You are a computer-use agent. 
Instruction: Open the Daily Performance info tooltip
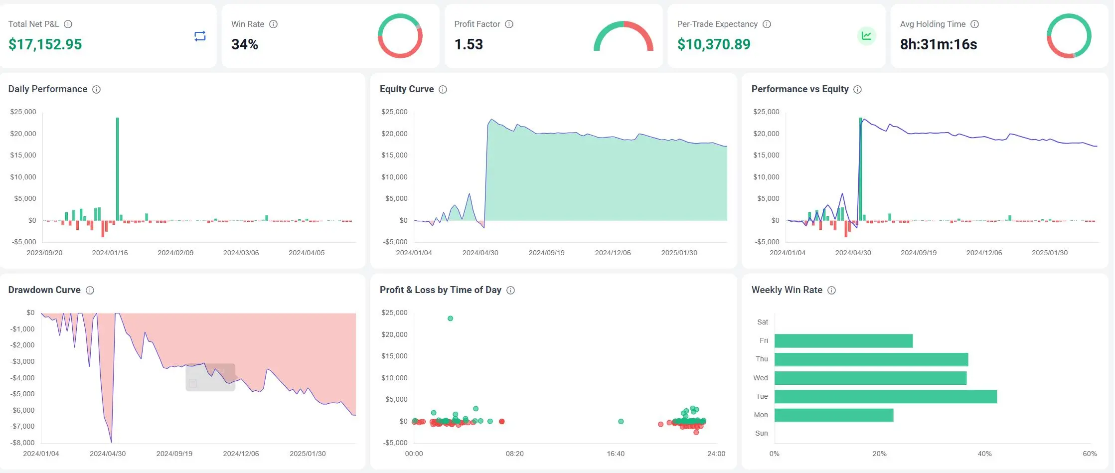tap(96, 89)
